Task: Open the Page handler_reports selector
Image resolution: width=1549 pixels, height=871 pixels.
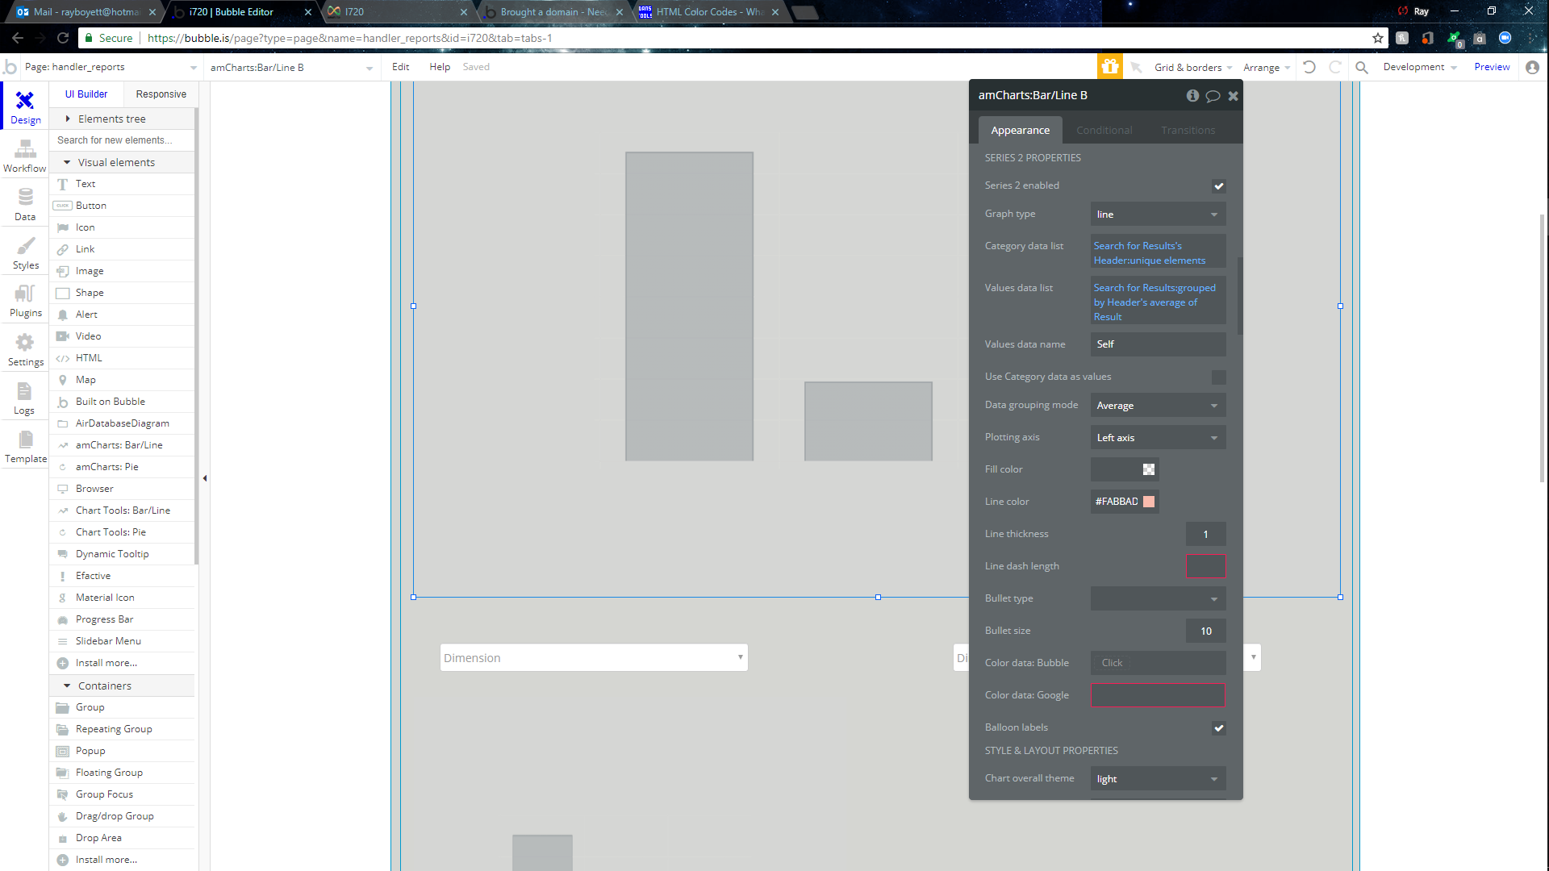Action: coord(111,67)
